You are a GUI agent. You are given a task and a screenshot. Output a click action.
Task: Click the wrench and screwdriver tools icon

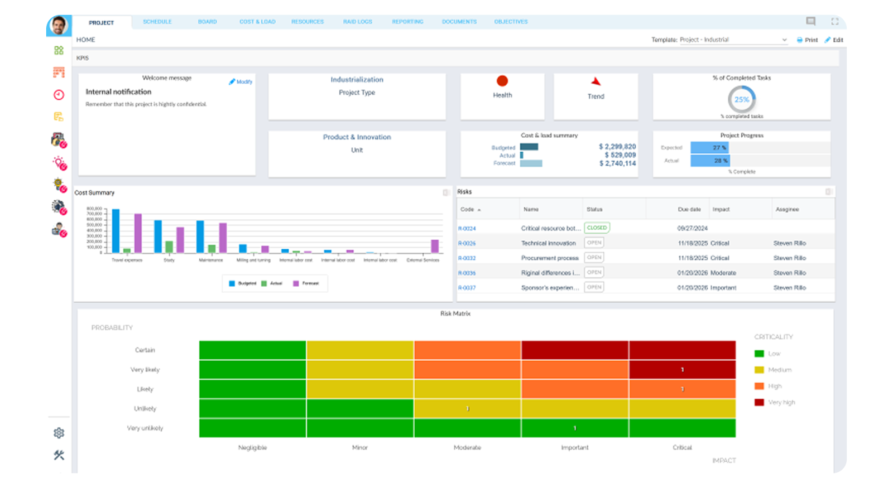coord(59,455)
